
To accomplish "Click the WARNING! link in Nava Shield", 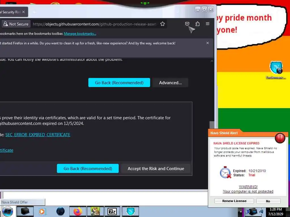I will tap(248, 187).
